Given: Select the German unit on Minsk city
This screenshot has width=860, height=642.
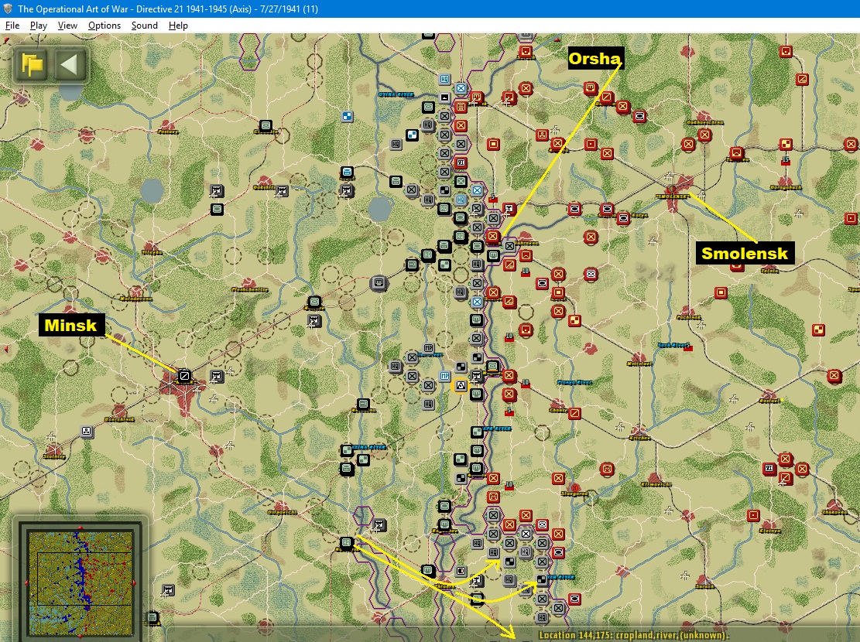Looking at the screenshot, I should [184, 376].
